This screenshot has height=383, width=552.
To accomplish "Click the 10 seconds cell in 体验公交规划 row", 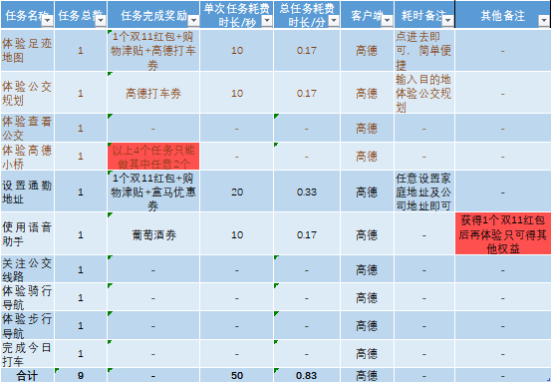I will [x=237, y=93].
